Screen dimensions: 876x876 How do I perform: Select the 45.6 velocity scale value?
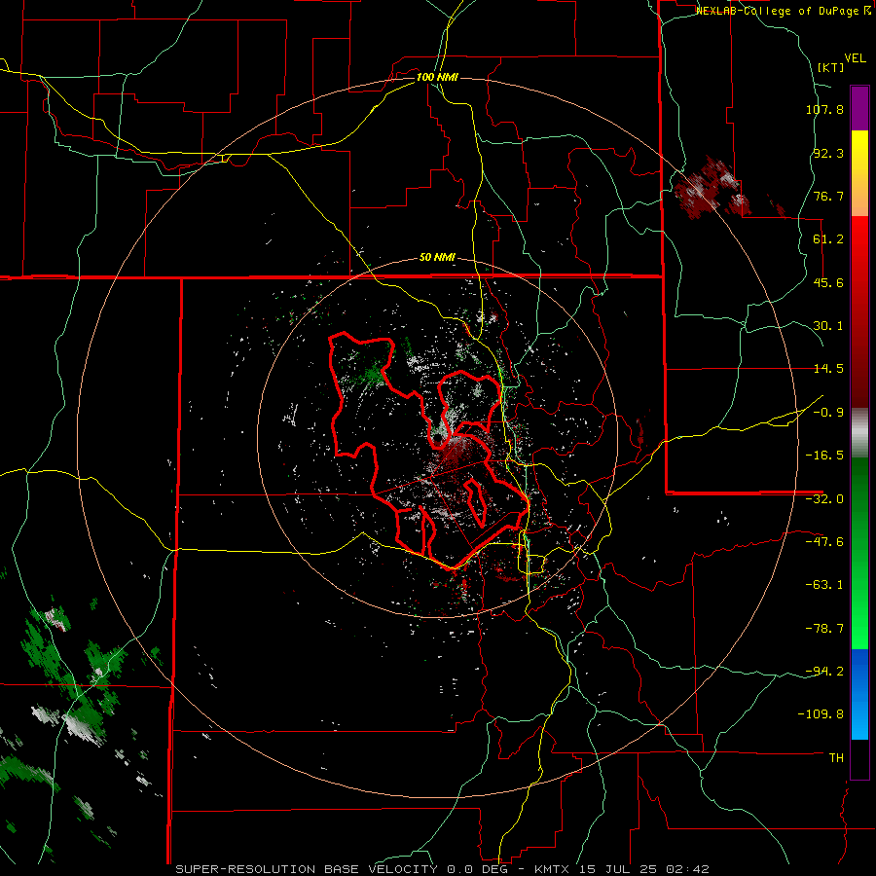[828, 282]
